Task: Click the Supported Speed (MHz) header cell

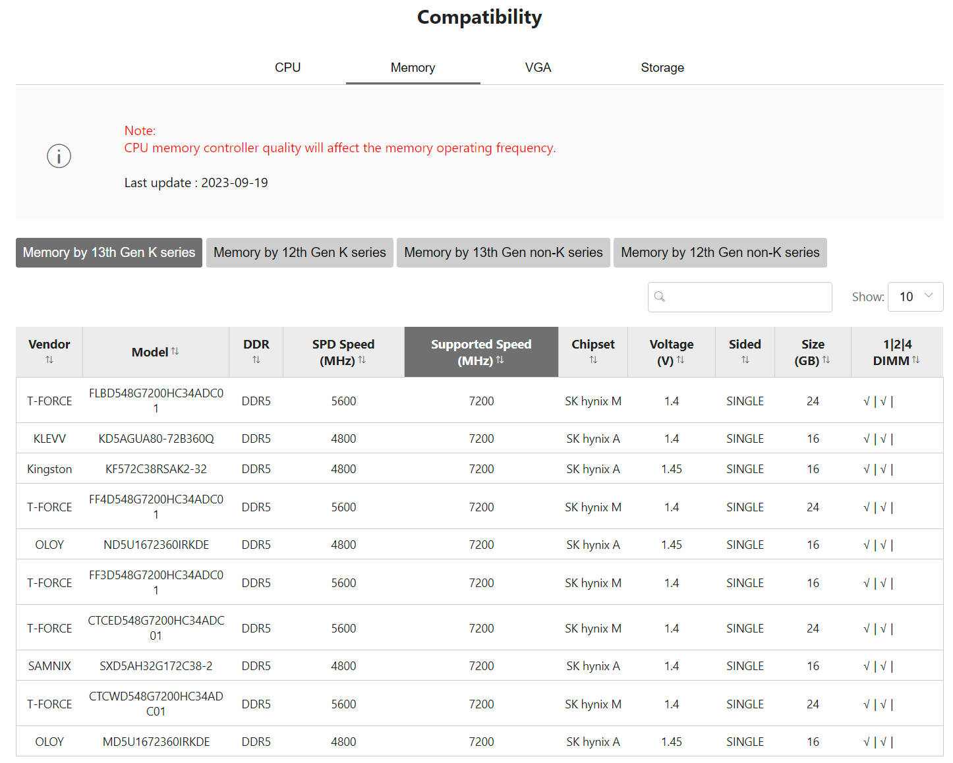Action: pyautogui.click(x=481, y=352)
